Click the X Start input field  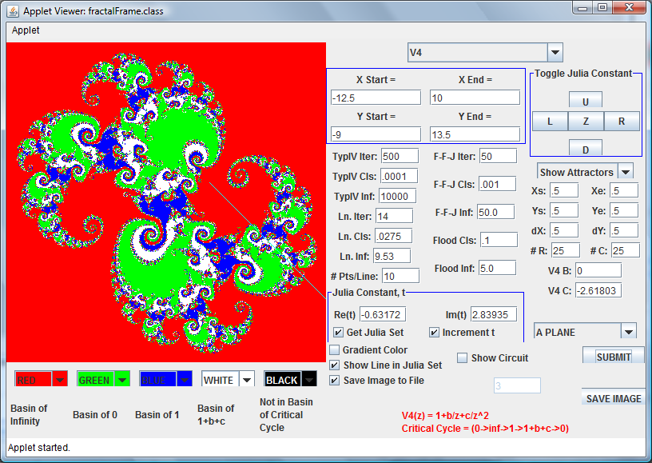pyautogui.click(x=376, y=98)
